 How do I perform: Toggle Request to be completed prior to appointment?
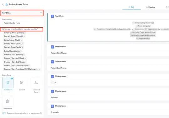click(4, 113)
